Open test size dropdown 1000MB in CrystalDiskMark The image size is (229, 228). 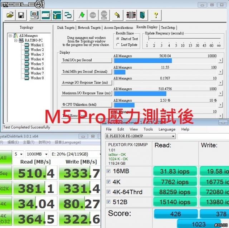[37, 154]
